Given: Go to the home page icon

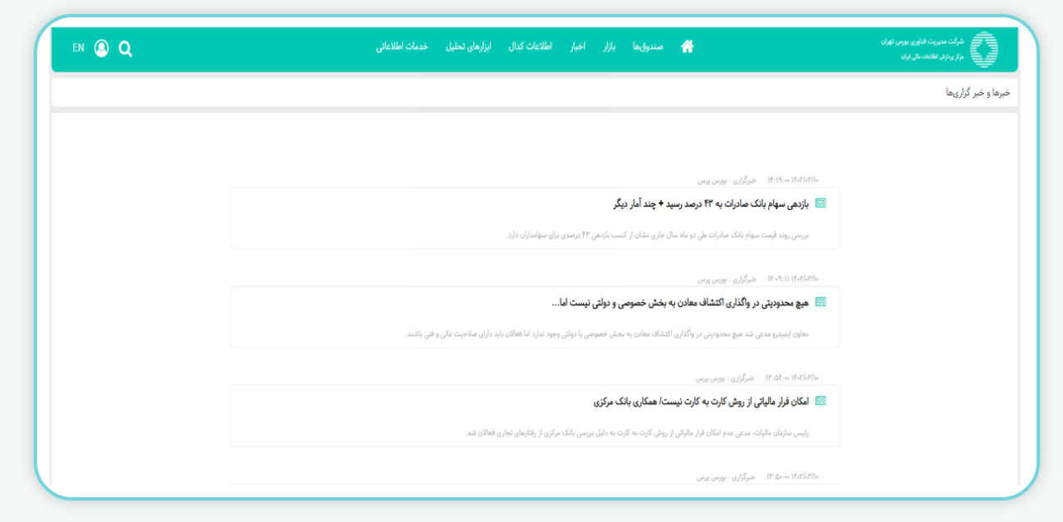Looking at the screenshot, I should (x=687, y=47).
